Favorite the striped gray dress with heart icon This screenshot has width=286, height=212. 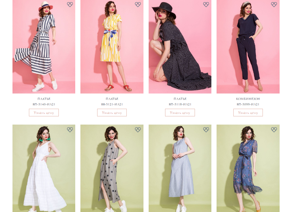click(70, 5)
